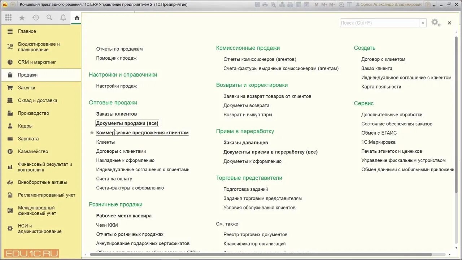Viewport: 462px width, 260px height.
Task: Open the sections menu grid icon
Action: point(8,18)
